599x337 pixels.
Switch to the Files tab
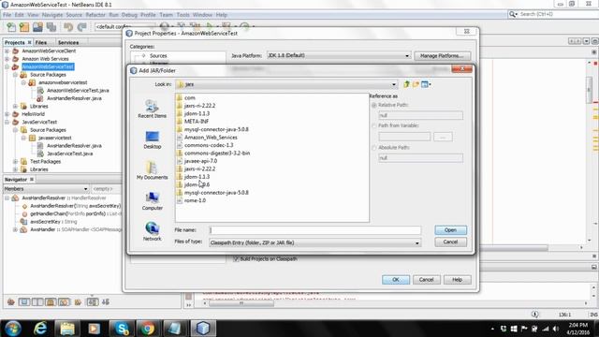[x=41, y=42]
